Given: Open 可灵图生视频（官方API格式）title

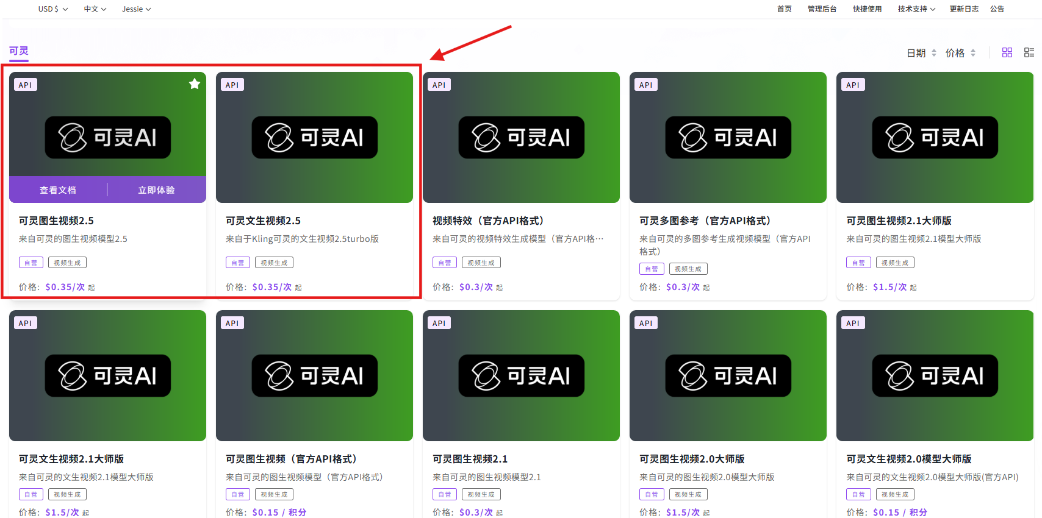Looking at the screenshot, I should (292, 459).
